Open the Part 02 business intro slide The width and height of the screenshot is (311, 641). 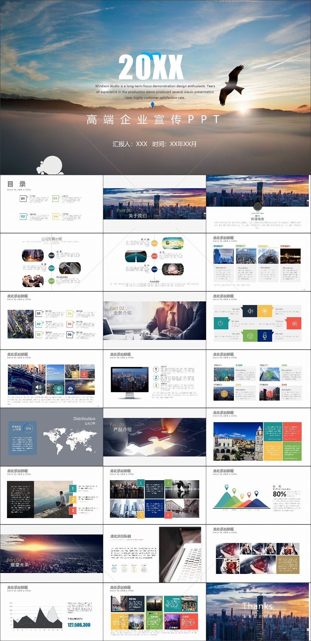tap(154, 320)
